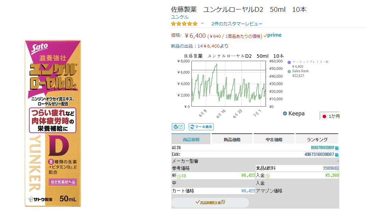Click the Keepa logo below the chart
Screen dimensions: 367x214
[x=294, y=114]
